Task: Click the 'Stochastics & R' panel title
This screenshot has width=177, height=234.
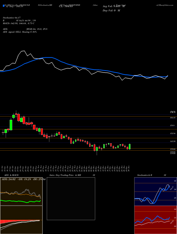Action: pos(145,175)
